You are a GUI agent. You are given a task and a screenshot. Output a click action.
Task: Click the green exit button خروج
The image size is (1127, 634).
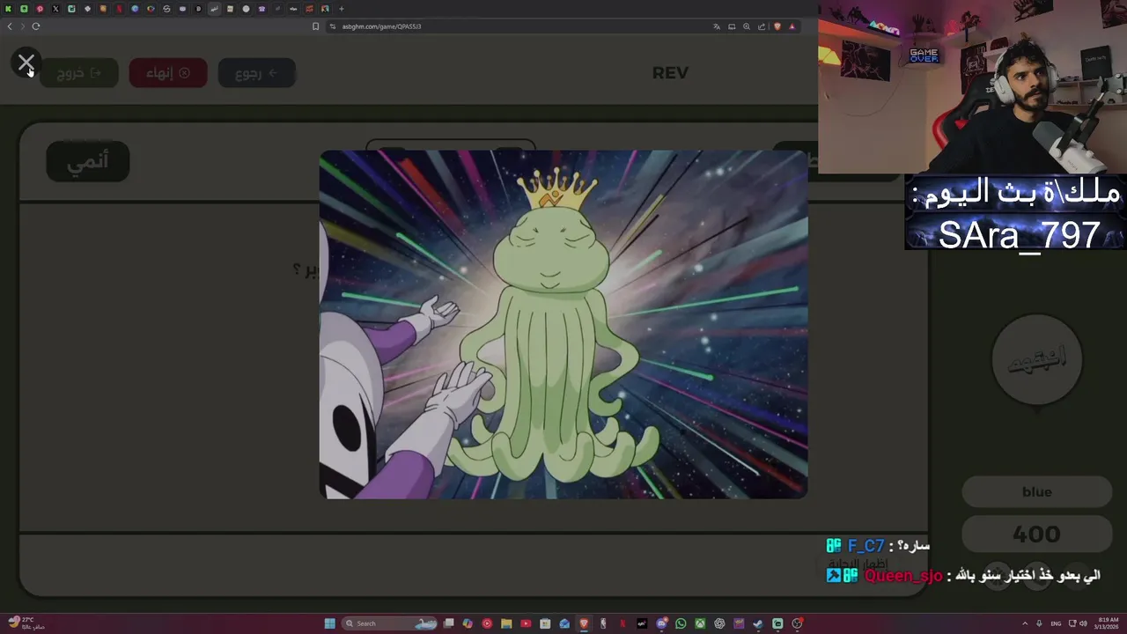point(79,73)
